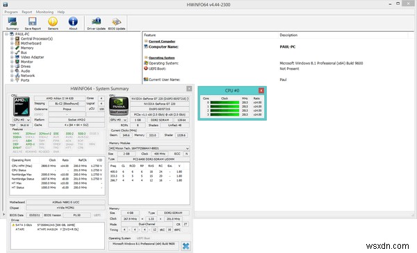Click the Core 1 clock bar
Screen dimensions: 417x253
(224, 106)
